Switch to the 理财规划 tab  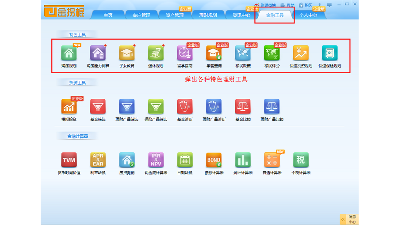tap(208, 15)
